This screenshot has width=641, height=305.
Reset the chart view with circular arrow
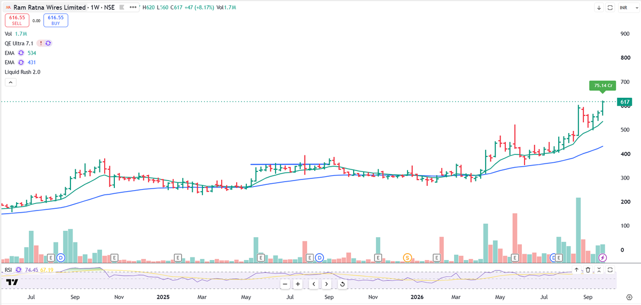point(342,284)
